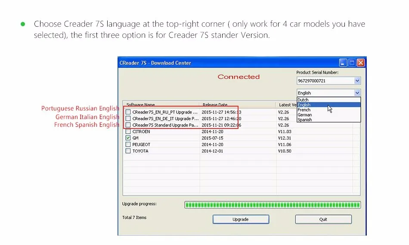The width and height of the screenshot is (409, 245).
Task: Select the highlighted English language option
Action: pyautogui.click(x=304, y=105)
